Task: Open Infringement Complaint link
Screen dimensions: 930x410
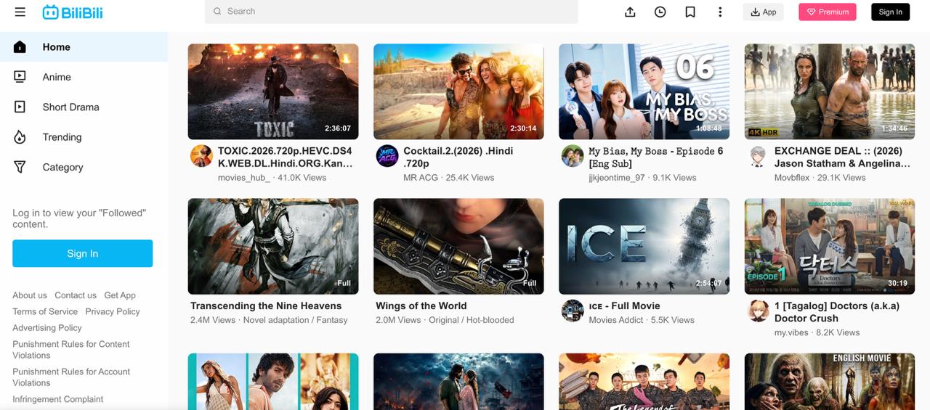Action: [58, 399]
